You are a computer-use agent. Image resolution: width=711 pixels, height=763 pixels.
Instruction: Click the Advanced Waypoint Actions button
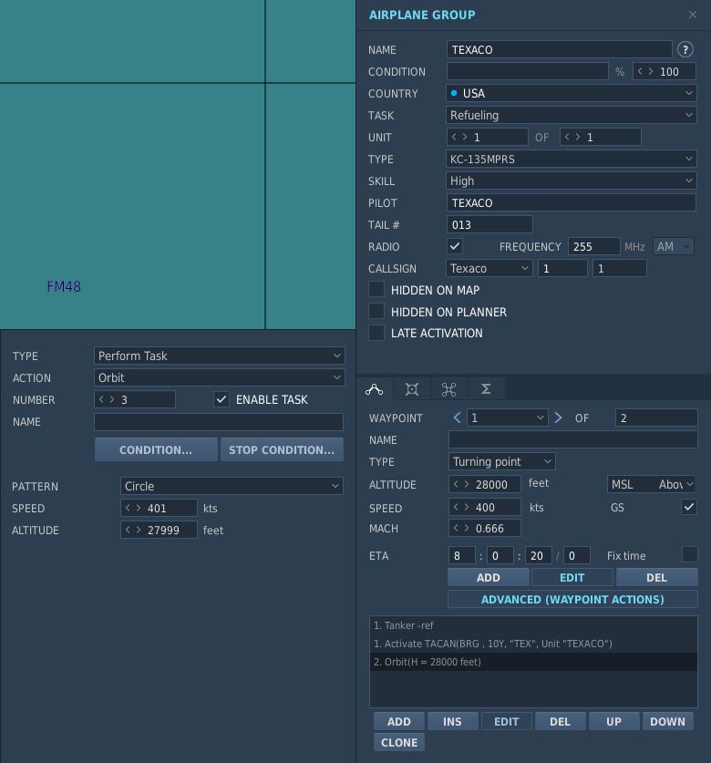(x=572, y=600)
